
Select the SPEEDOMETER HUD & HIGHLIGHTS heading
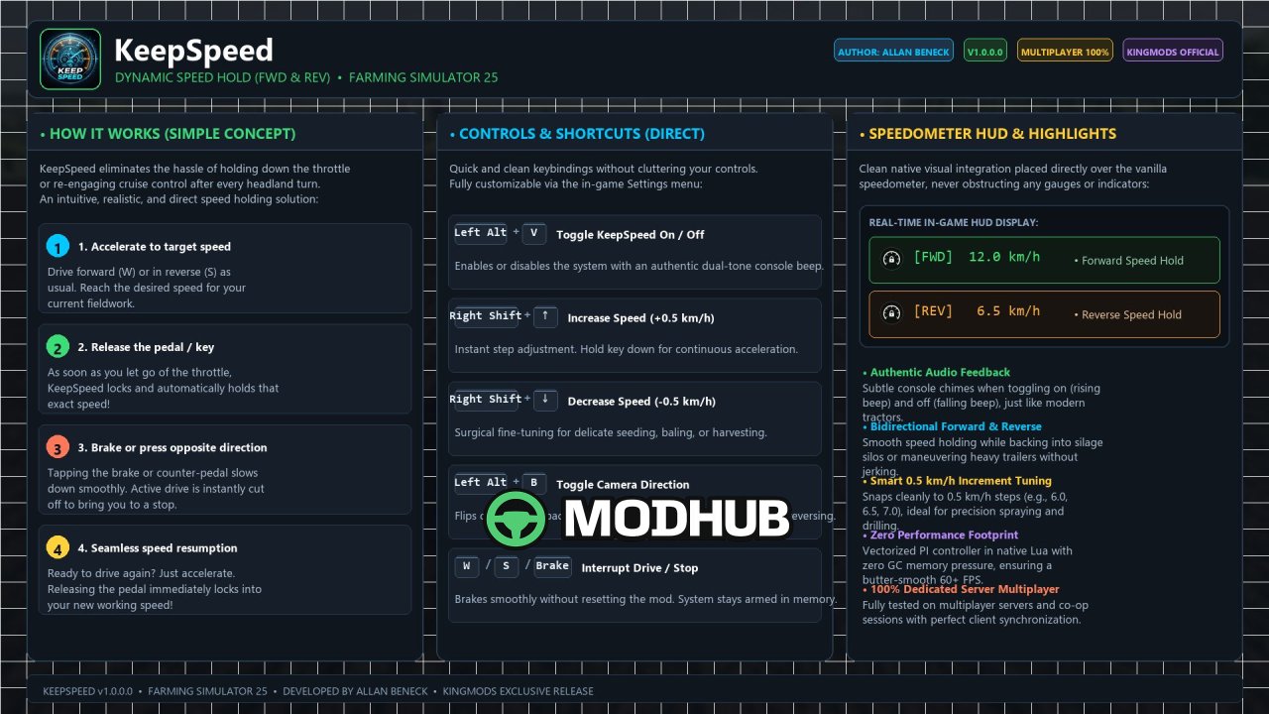[x=992, y=134]
